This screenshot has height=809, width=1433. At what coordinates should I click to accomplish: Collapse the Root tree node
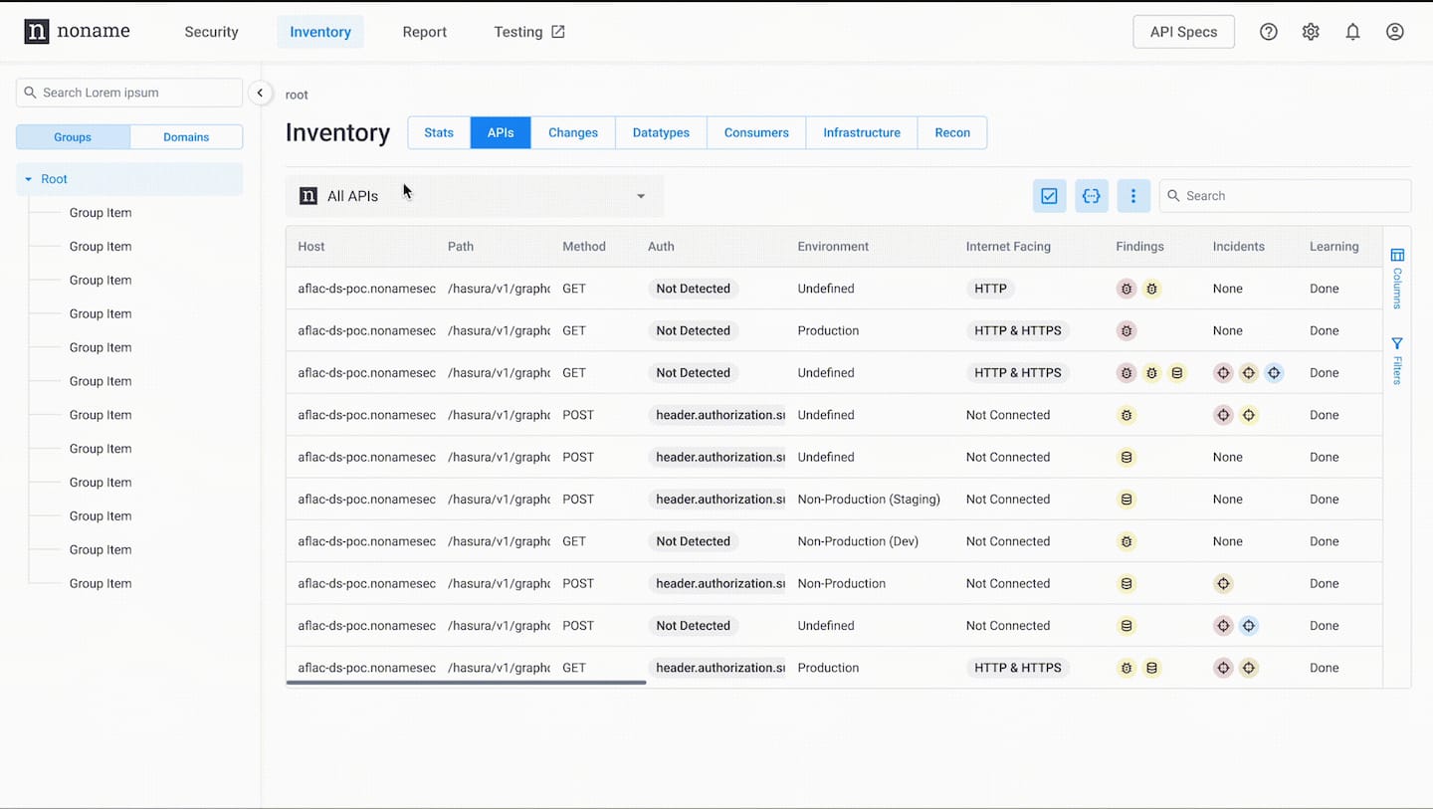29,179
